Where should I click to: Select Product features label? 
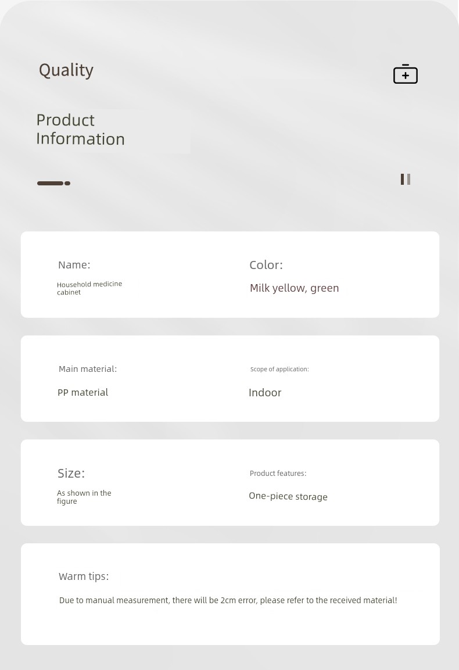(278, 474)
